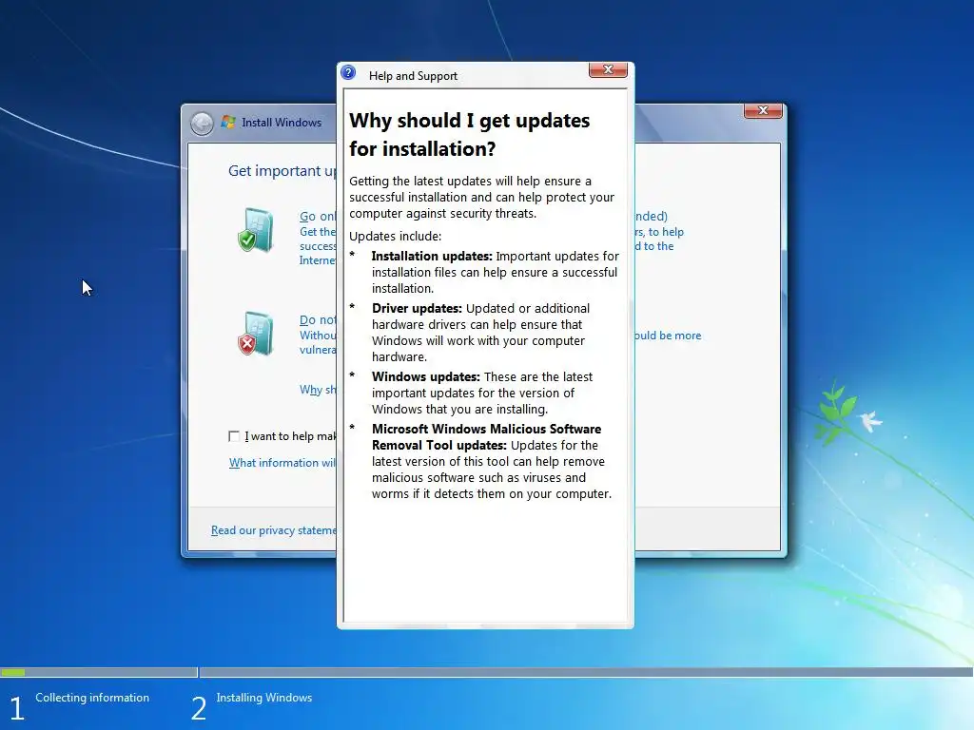Image resolution: width=974 pixels, height=730 pixels.
Task: Open the 'Read our privacy statement' link
Action: [273, 530]
